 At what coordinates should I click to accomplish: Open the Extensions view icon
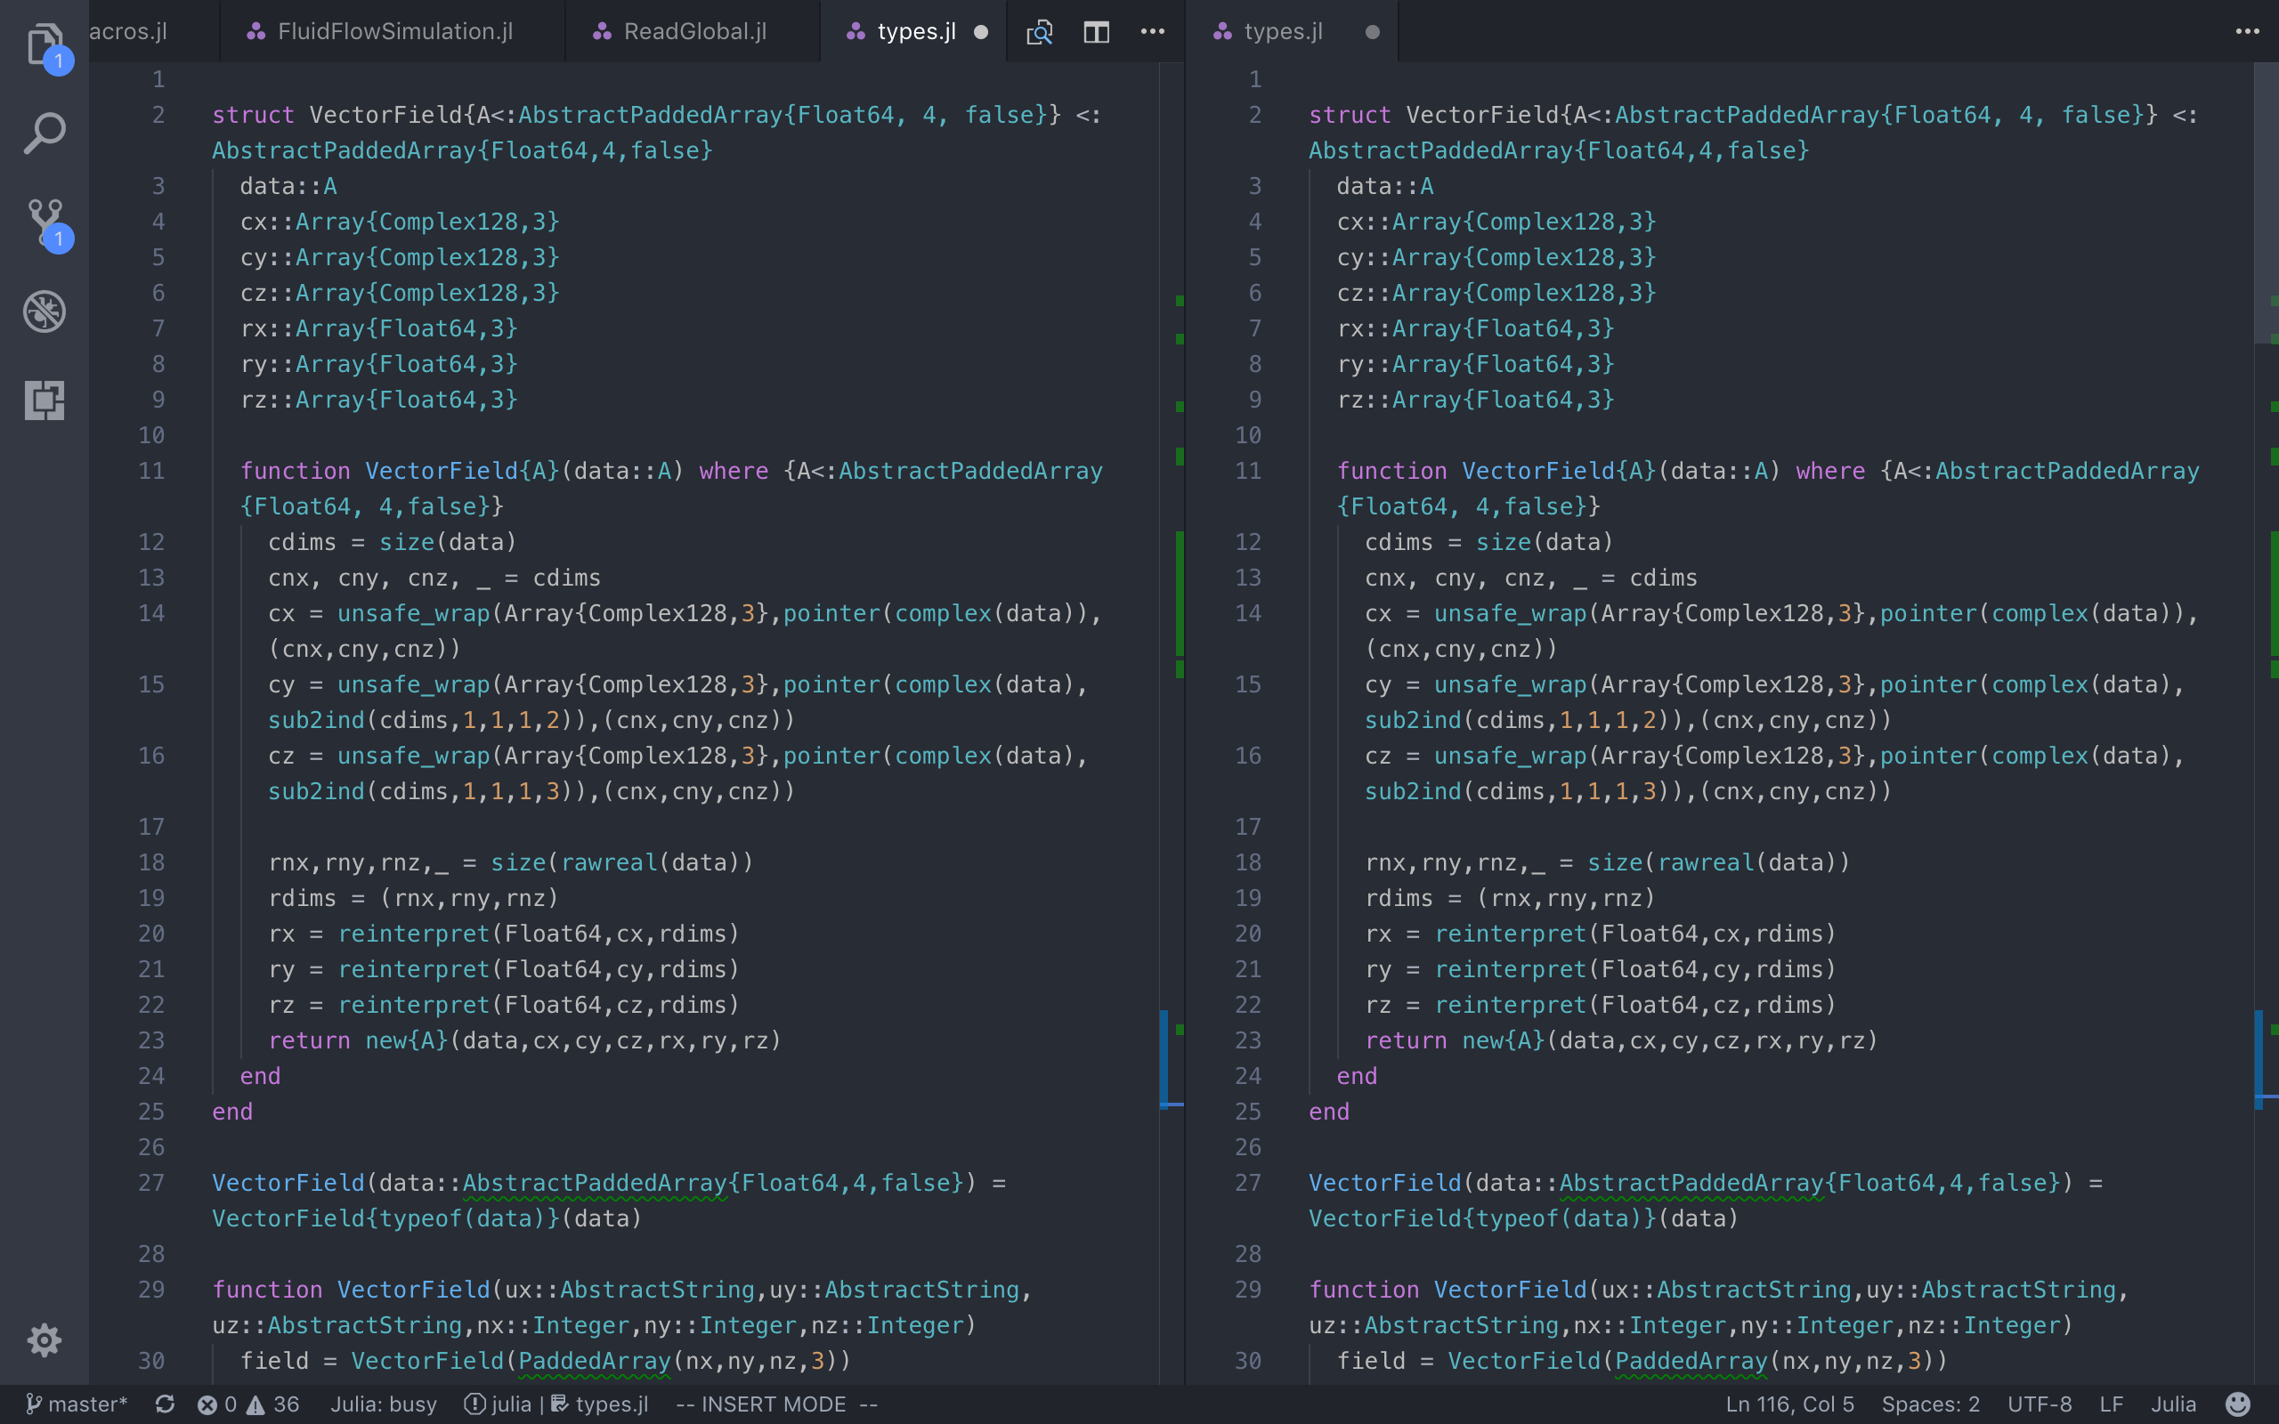point(44,400)
